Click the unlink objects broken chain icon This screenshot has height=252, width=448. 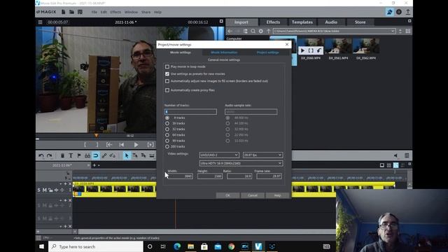click(113, 155)
